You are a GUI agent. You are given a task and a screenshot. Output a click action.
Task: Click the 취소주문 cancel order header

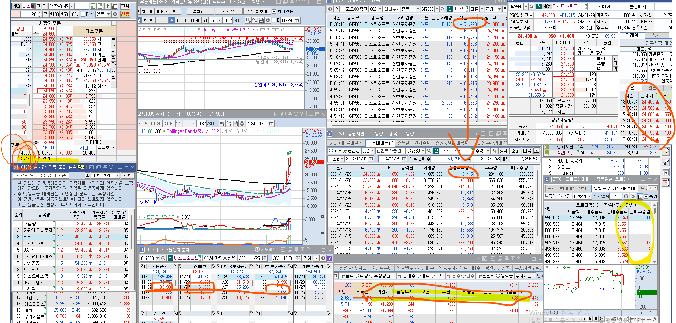94,31
